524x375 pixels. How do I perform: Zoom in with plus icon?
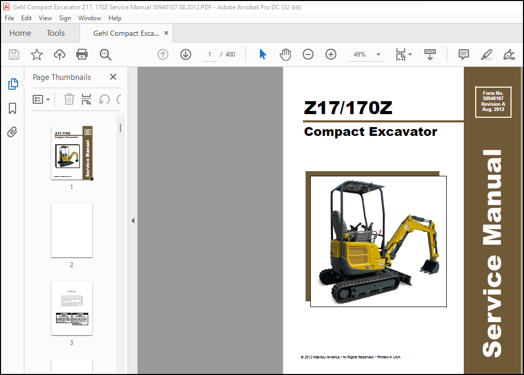tap(331, 54)
